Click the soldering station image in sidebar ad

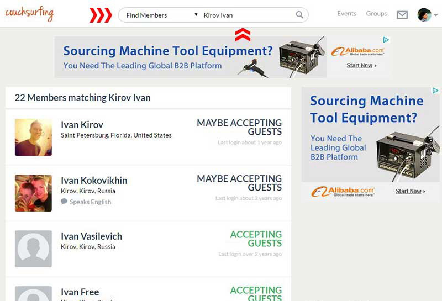pos(408,155)
